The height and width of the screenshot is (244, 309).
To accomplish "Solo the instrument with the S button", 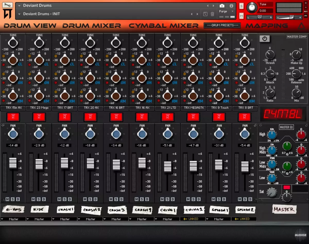I will tap(241, 6).
